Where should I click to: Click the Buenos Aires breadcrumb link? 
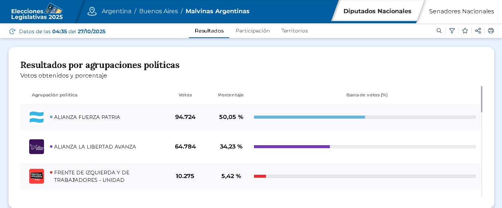coord(159,11)
